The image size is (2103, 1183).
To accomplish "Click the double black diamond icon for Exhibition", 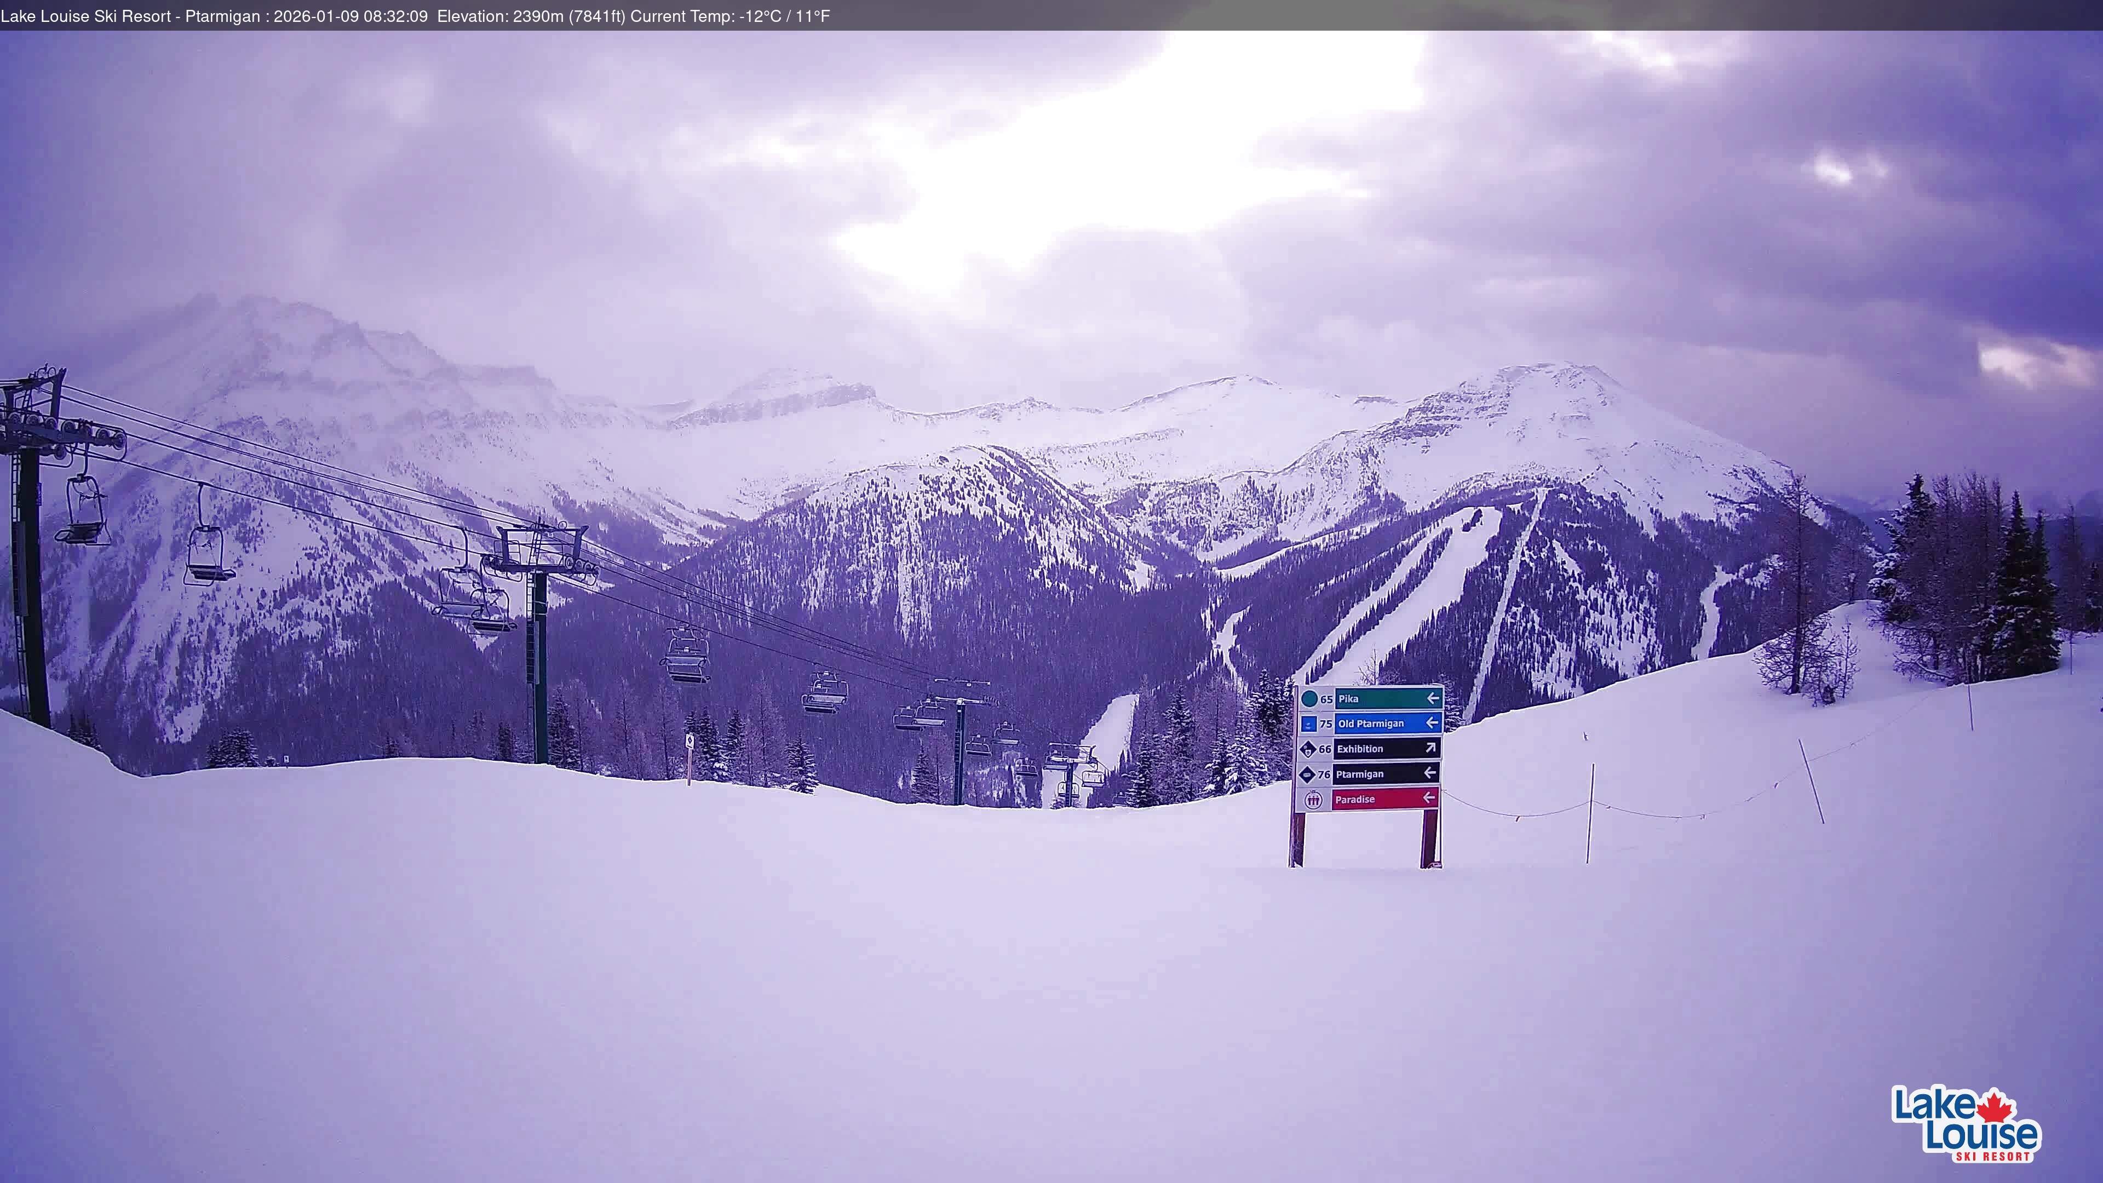I will (1309, 750).
